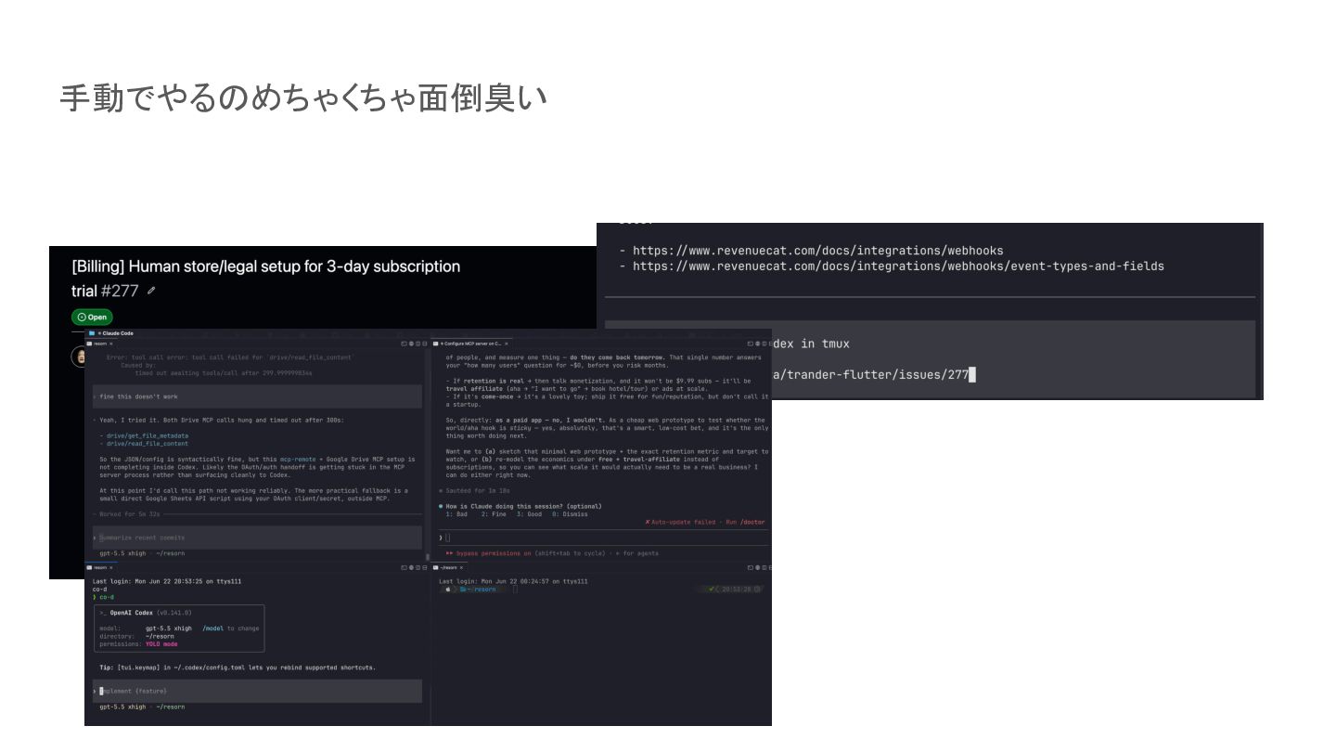
Task: Click the Apple logo in the shell prompt
Action: pyautogui.click(x=447, y=590)
